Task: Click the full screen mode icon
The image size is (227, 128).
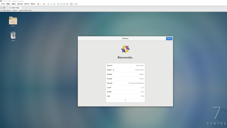Action: 64,4
